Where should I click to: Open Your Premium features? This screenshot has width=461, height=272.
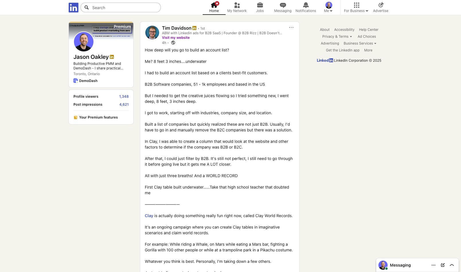pos(98,117)
